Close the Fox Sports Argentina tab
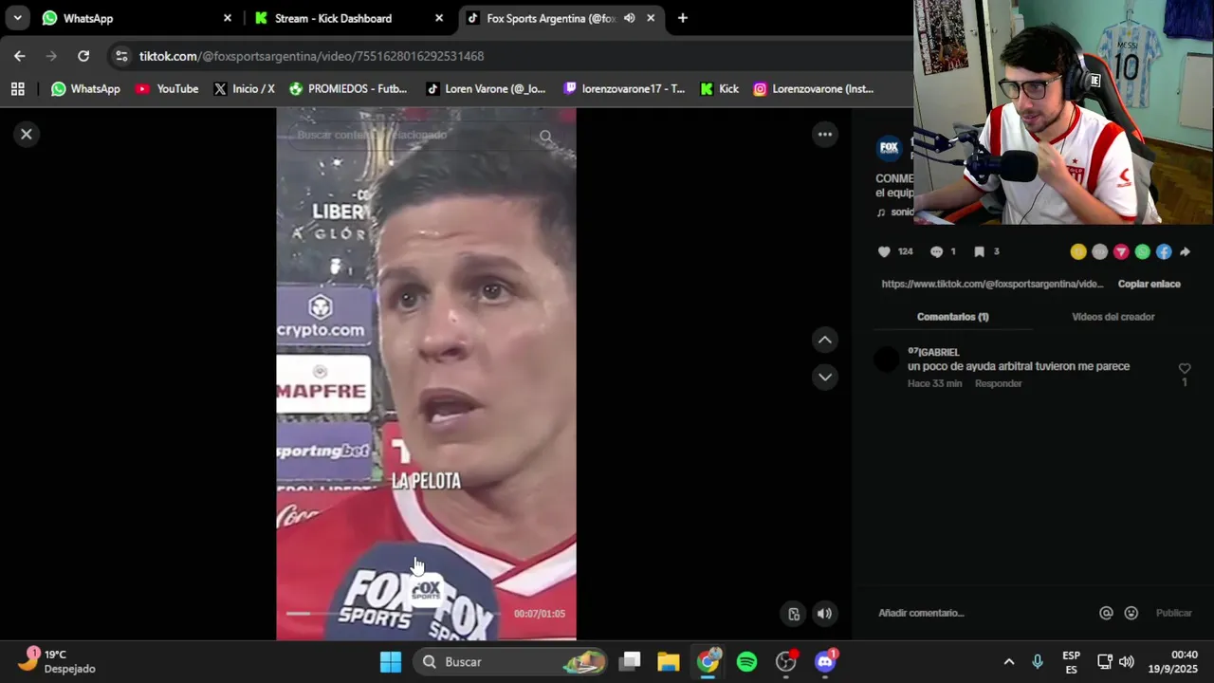 [651, 18]
